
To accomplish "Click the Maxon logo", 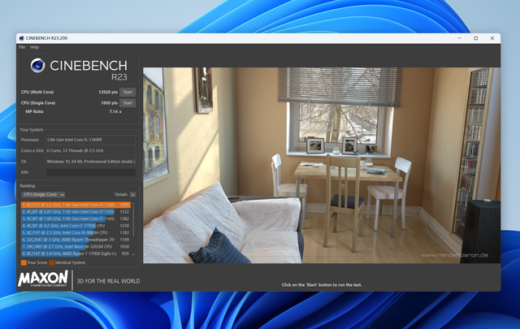I will tap(43, 279).
